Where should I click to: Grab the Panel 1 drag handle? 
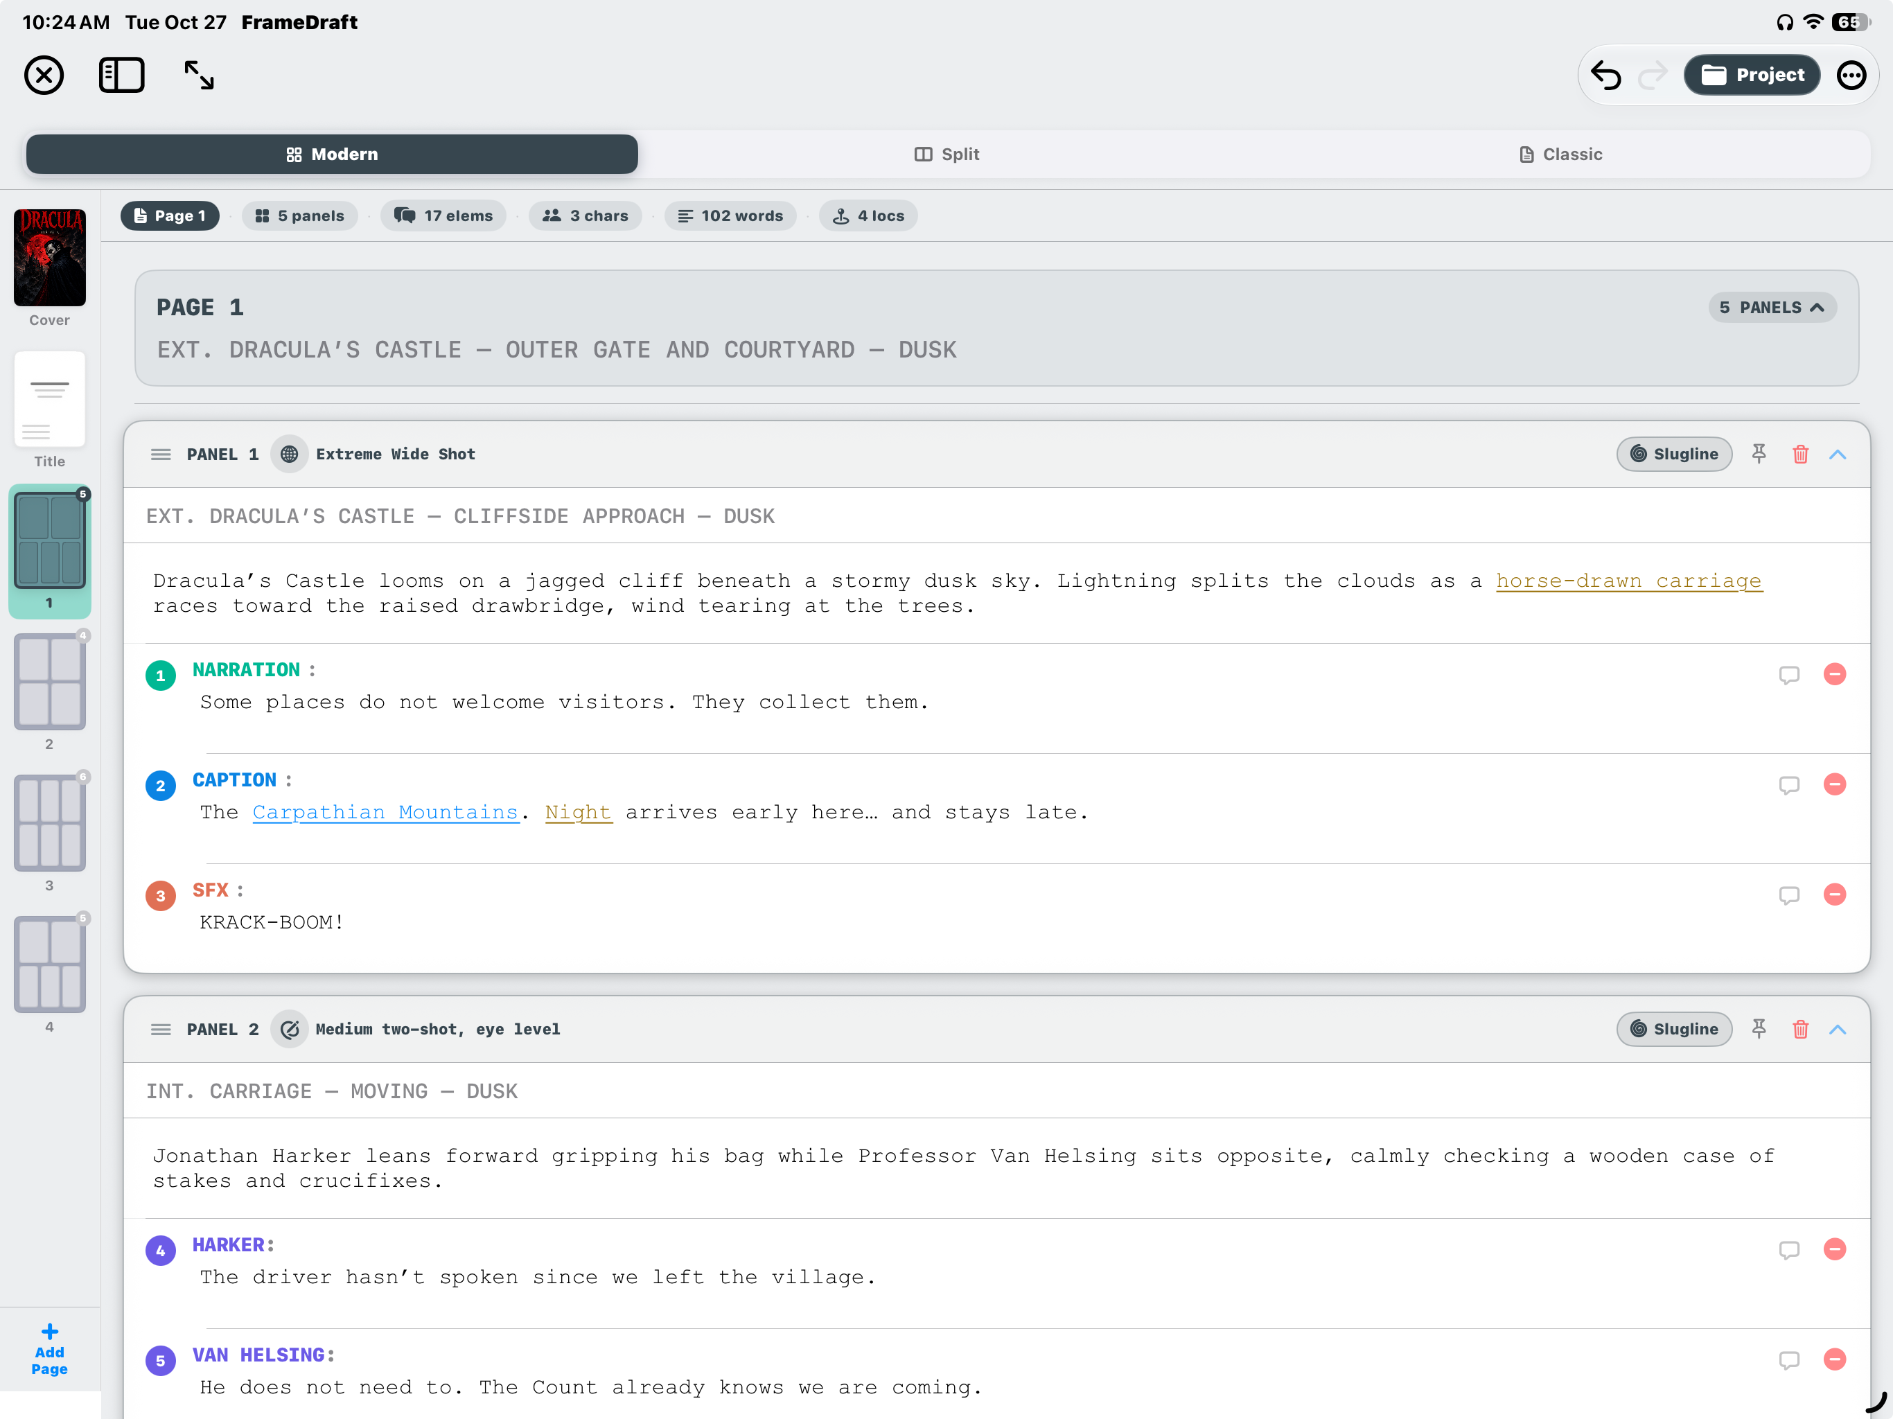coord(161,455)
